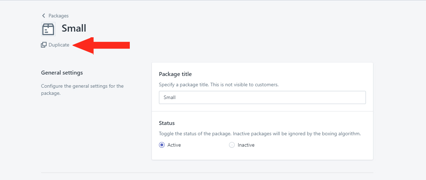Click the Status section heading
Viewport: 426px width, 180px height.
point(167,123)
